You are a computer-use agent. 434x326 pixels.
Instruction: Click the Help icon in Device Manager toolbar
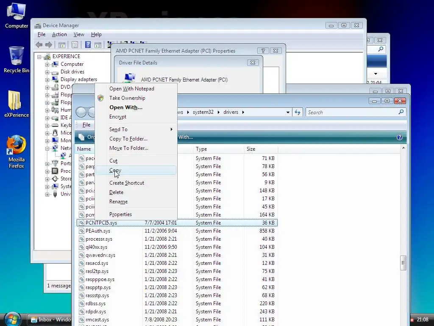pos(88,45)
